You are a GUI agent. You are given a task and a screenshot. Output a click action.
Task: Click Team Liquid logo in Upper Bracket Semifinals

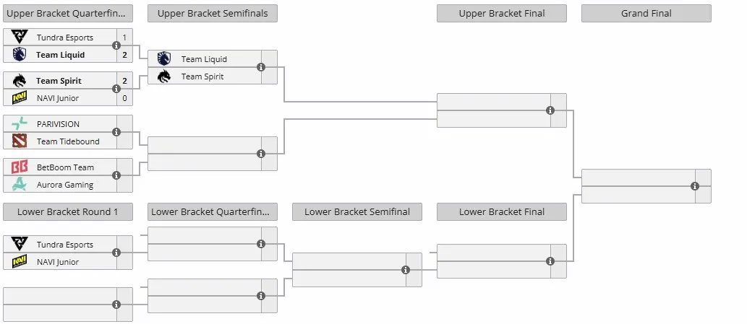click(164, 59)
